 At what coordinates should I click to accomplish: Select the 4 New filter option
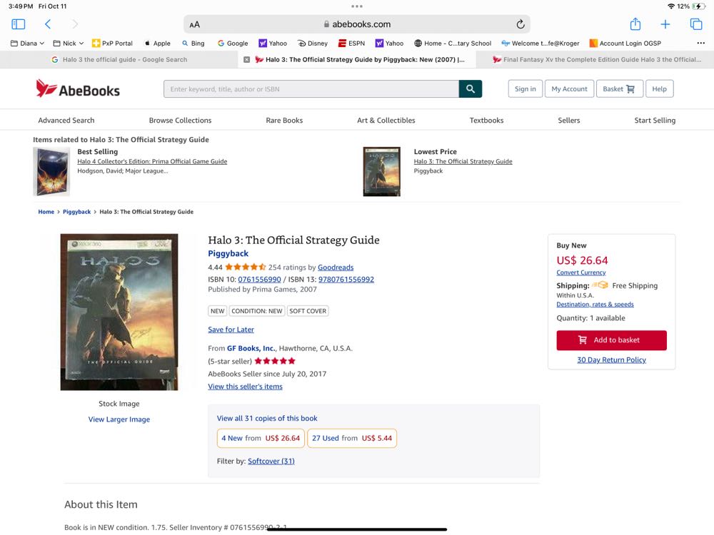pyautogui.click(x=261, y=438)
